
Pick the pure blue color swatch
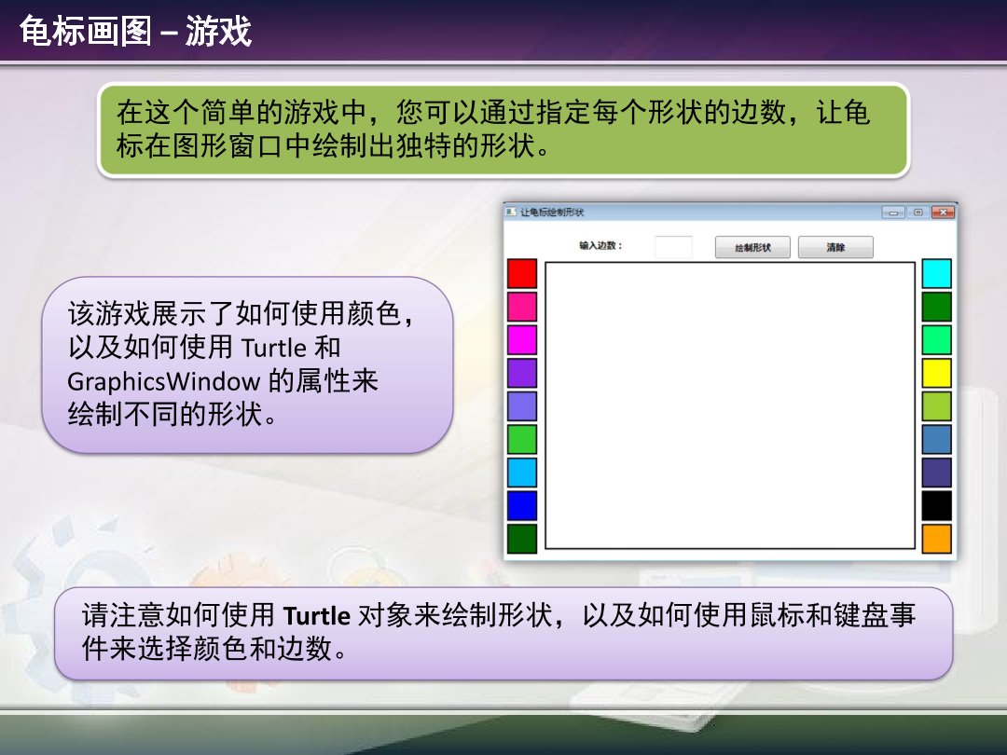(522, 505)
